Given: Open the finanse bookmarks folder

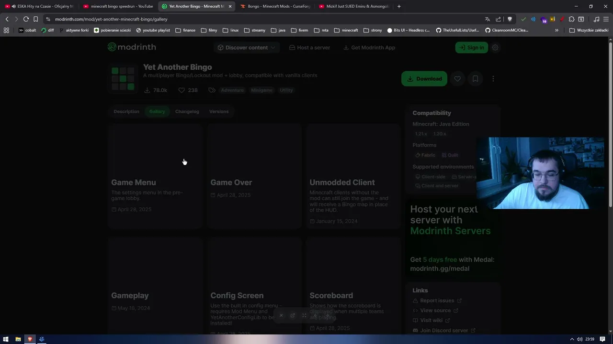Looking at the screenshot, I should click(185, 30).
